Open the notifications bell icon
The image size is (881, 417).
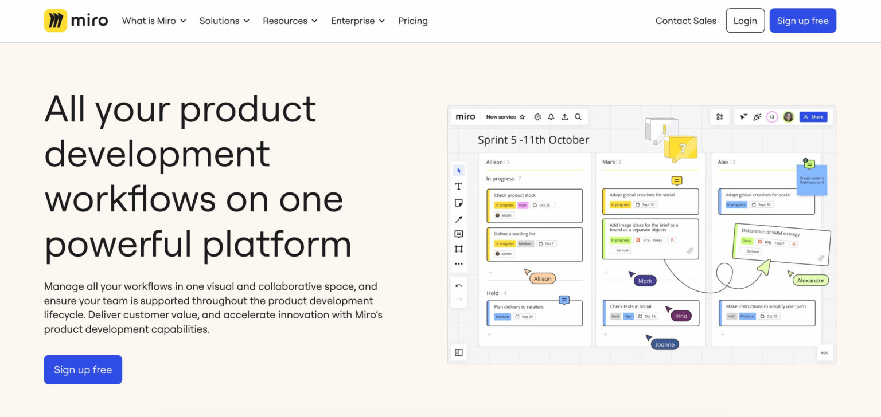tap(551, 117)
